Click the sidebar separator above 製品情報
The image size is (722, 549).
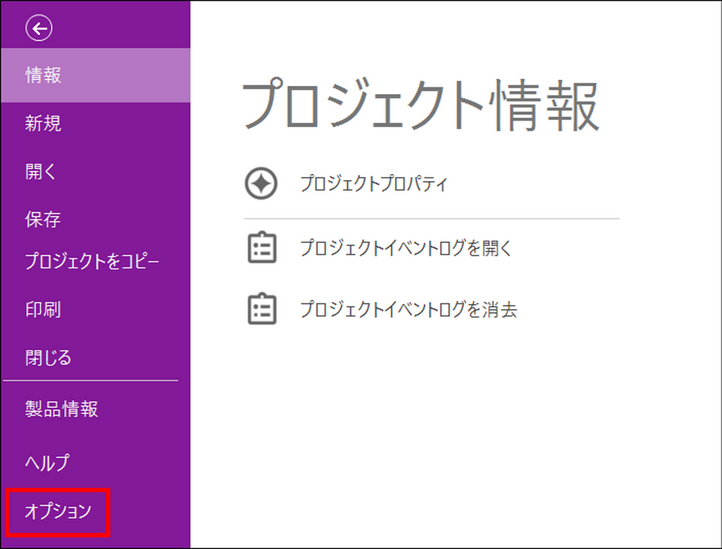click(x=92, y=380)
